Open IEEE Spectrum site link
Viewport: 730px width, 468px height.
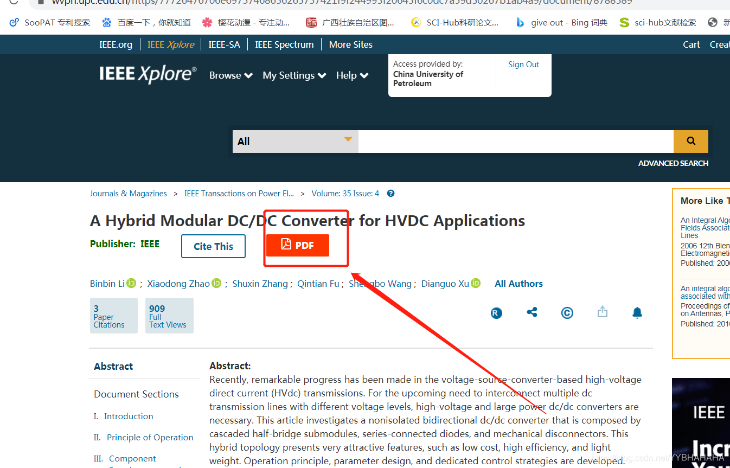pos(284,44)
